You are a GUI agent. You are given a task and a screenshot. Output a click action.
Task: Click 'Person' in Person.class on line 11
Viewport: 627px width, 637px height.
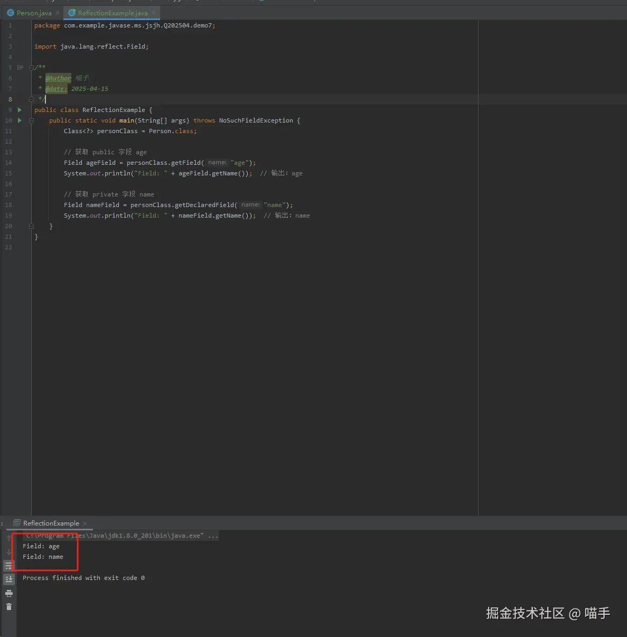coord(160,131)
